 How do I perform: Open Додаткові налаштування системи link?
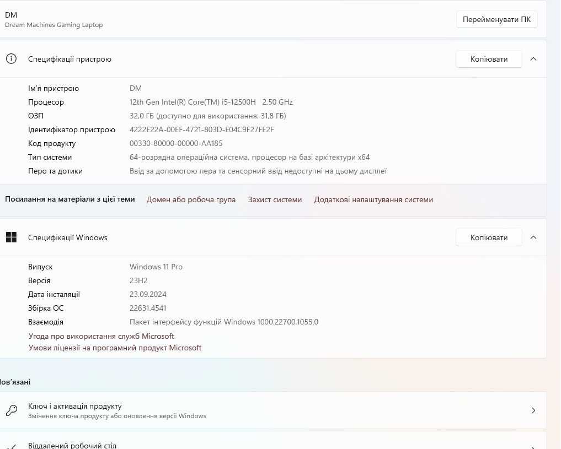point(373,199)
